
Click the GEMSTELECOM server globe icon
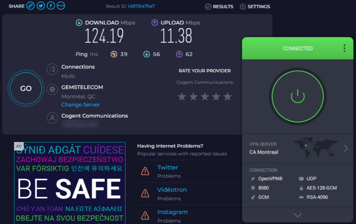[52, 89]
